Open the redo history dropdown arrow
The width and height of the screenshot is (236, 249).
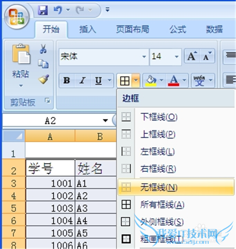[x=90, y=10]
